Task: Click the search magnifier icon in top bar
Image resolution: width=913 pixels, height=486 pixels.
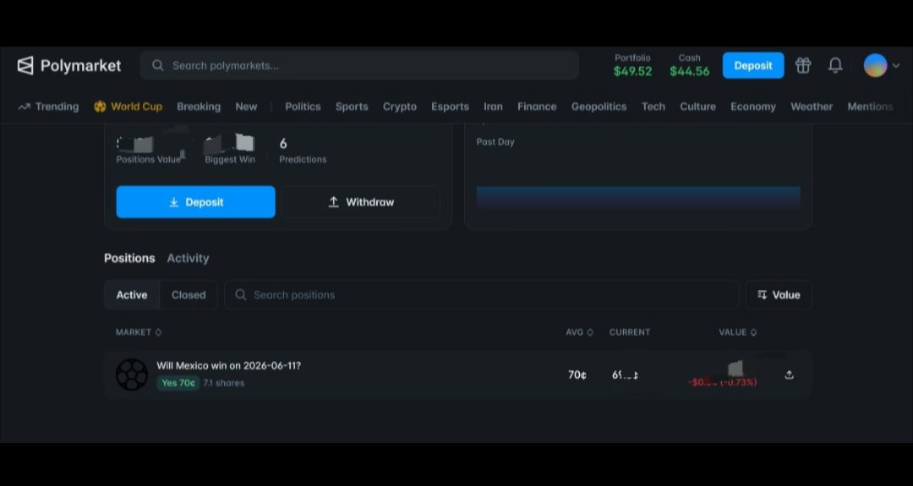Action: [158, 66]
